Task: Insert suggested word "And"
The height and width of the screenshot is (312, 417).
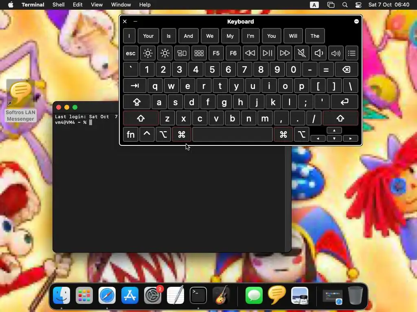Action: (x=188, y=36)
